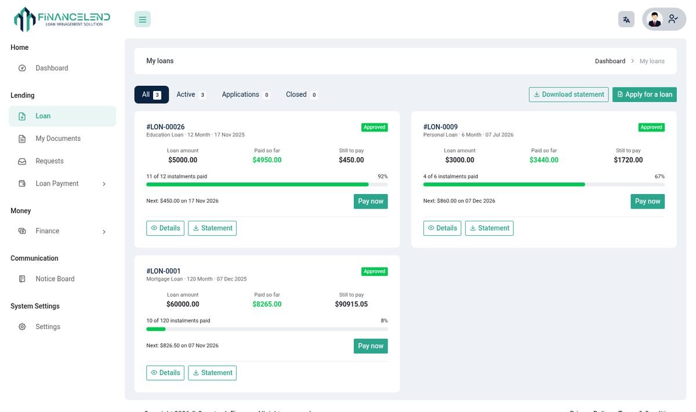Click the Dashboard gauge icon in sidebar

(x=22, y=68)
